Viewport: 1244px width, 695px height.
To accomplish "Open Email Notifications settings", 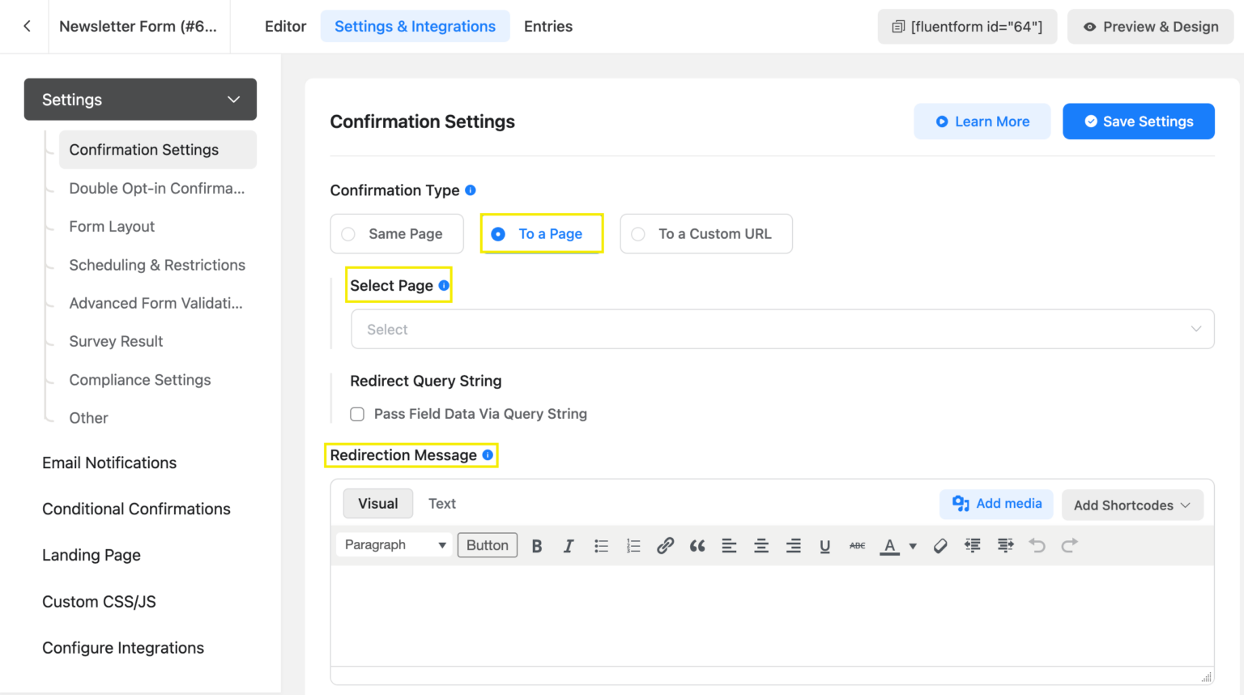I will coord(109,463).
